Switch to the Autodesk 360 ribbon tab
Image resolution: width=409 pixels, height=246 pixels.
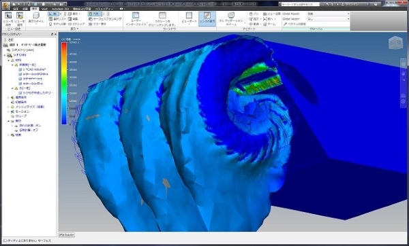60,9
